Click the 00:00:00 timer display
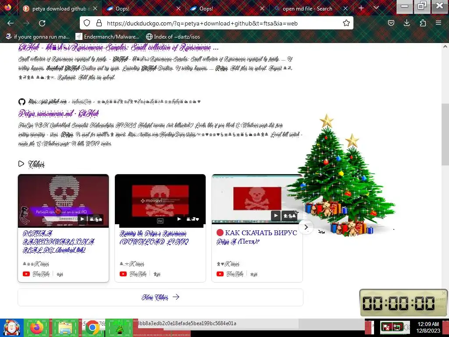Image resolution: width=449 pixels, height=337 pixels. coord(398,303)
